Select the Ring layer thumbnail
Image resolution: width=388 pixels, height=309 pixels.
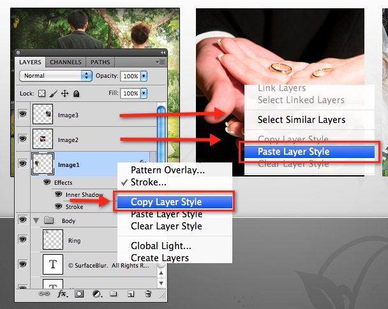click(x=53, y=240)
